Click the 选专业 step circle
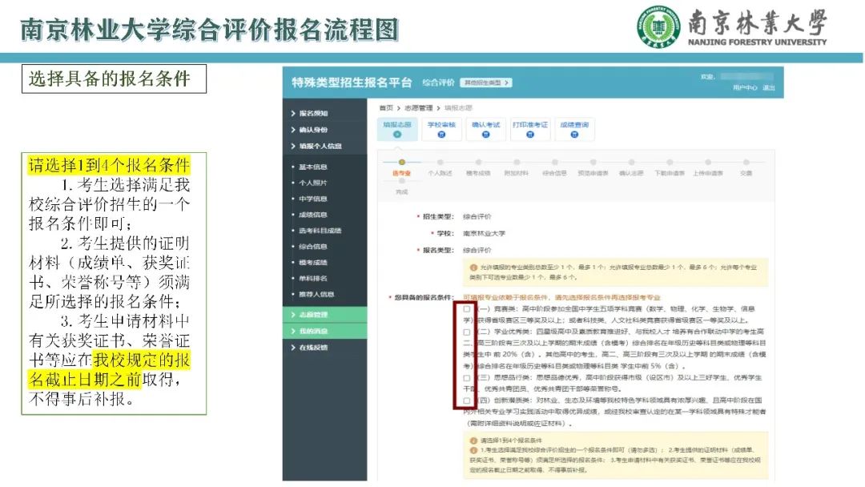 402,162
